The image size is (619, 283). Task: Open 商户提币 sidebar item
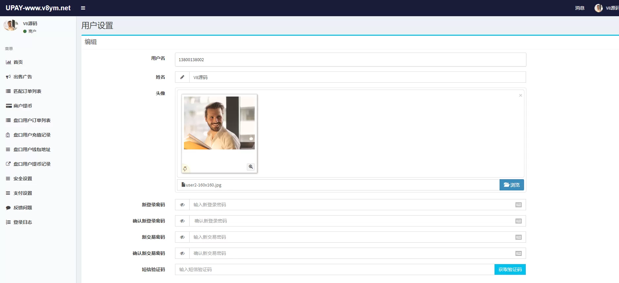coord(22,106)
